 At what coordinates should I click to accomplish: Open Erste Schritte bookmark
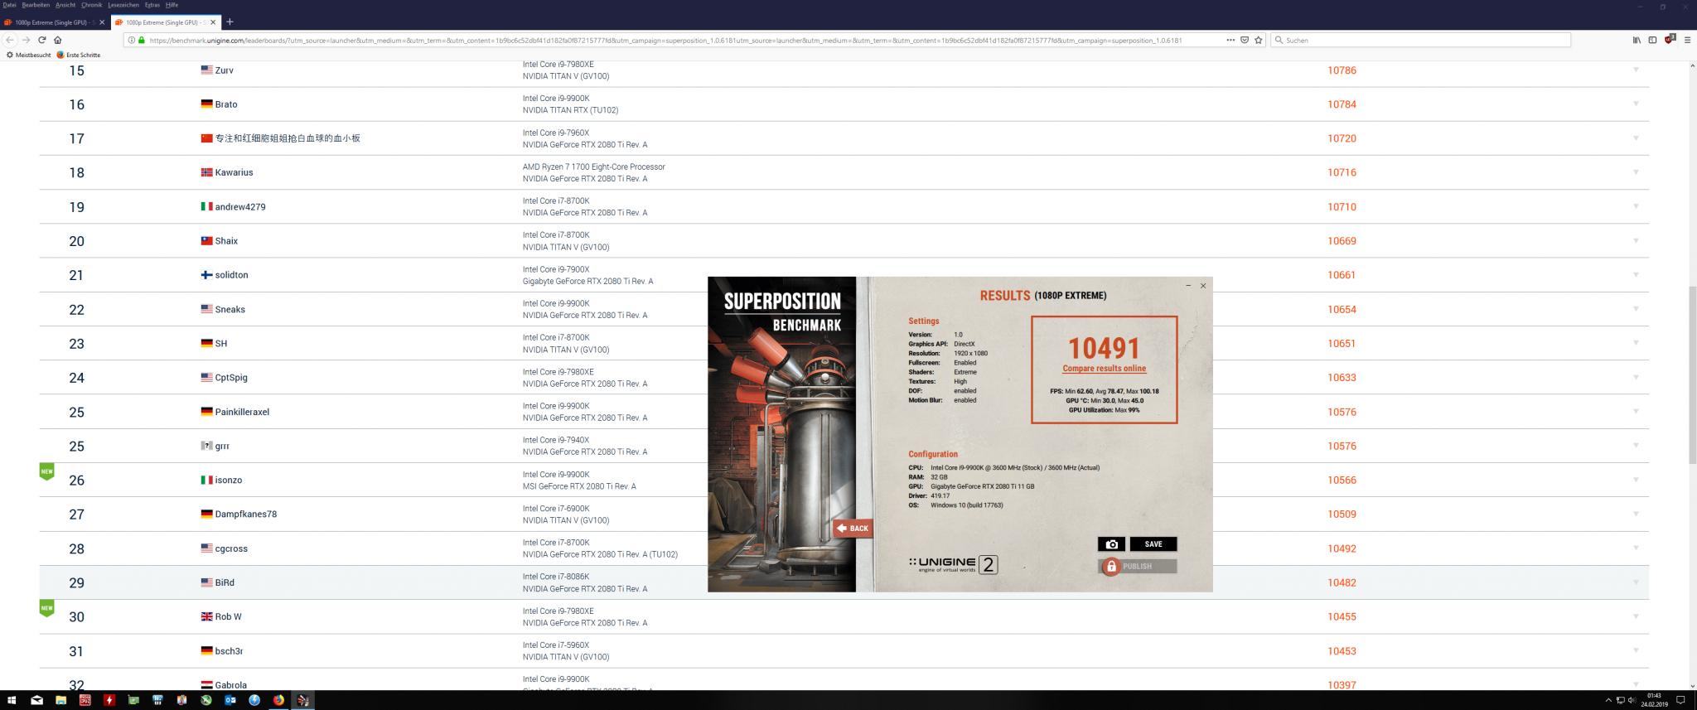pos(79,55)
